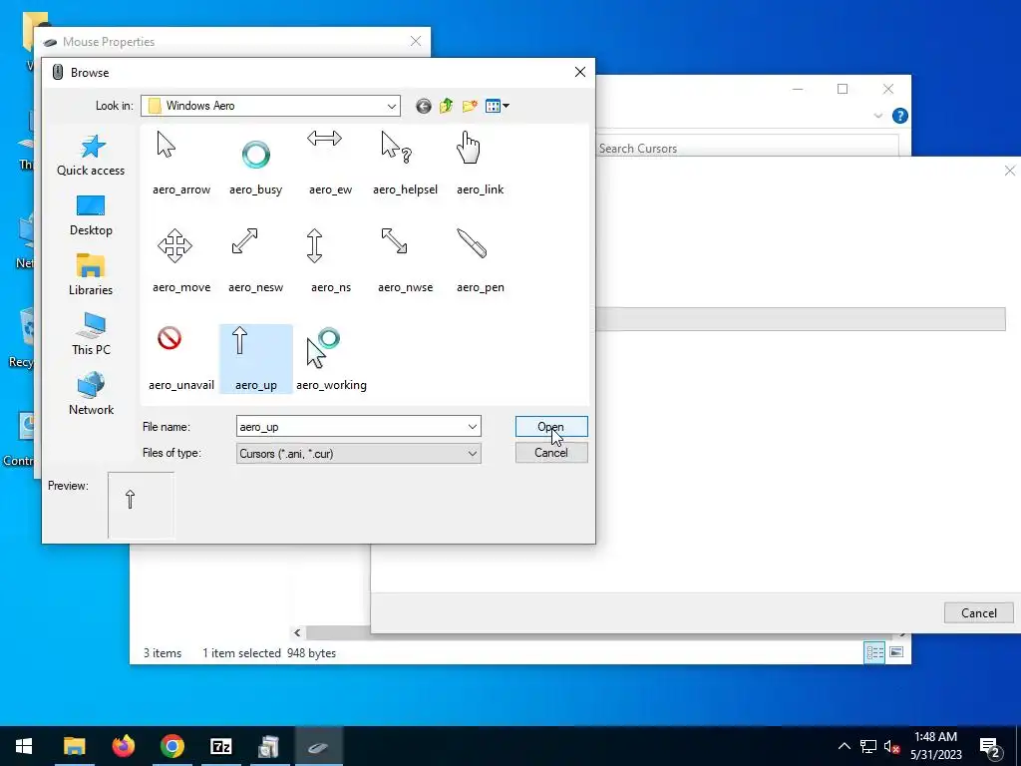
Task: Click the Search Cursors box in Explorer
Action: 747,148
